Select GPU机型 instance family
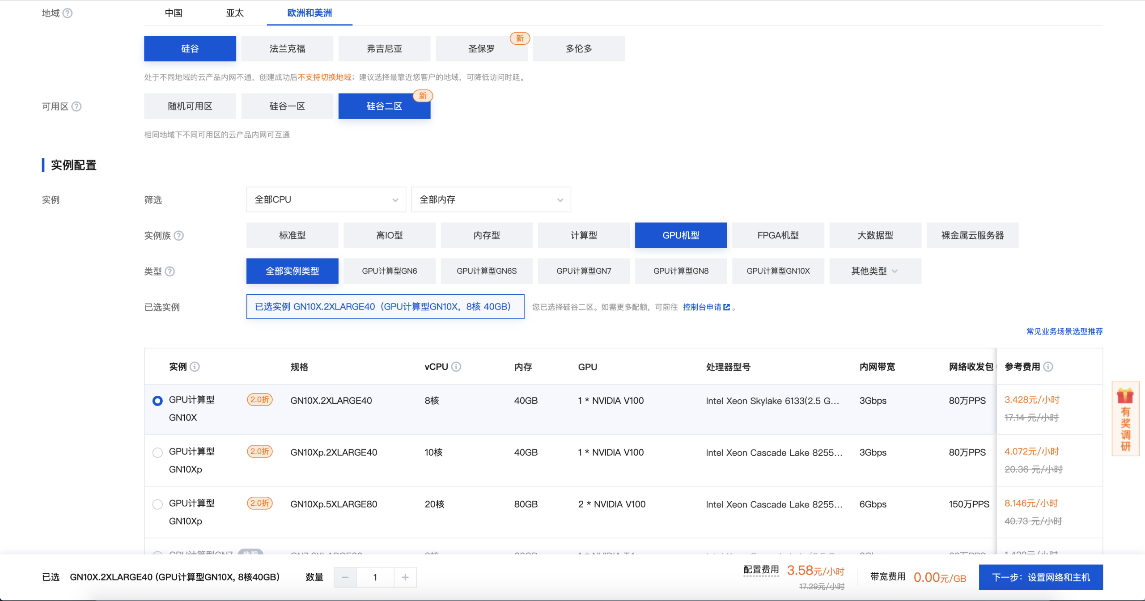This screenshot has width=1145, height=601. click(681, 235)
